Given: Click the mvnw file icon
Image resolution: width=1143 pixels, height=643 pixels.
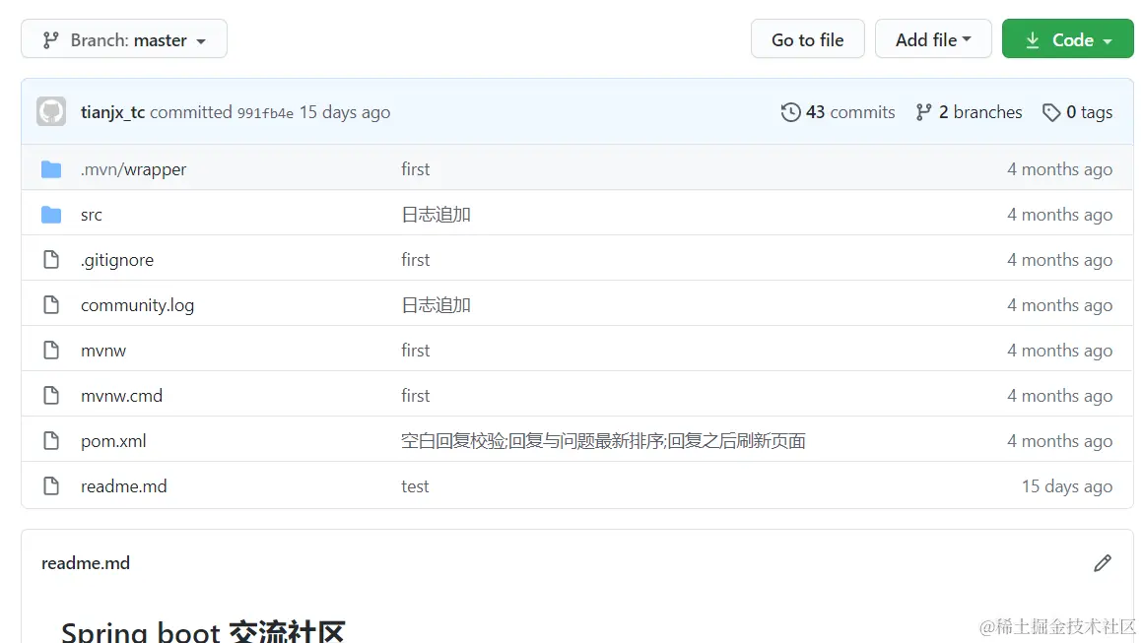Looking at the screenshot, I should pos(51,350).
